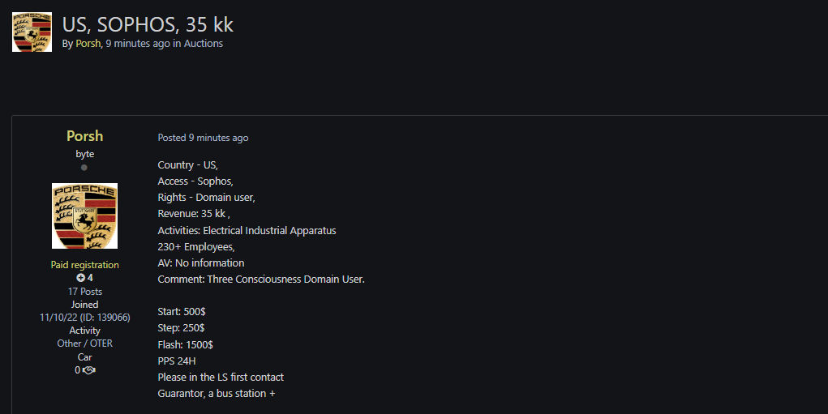
Task: Open the Auctions category link
Action: coord(204,44)
